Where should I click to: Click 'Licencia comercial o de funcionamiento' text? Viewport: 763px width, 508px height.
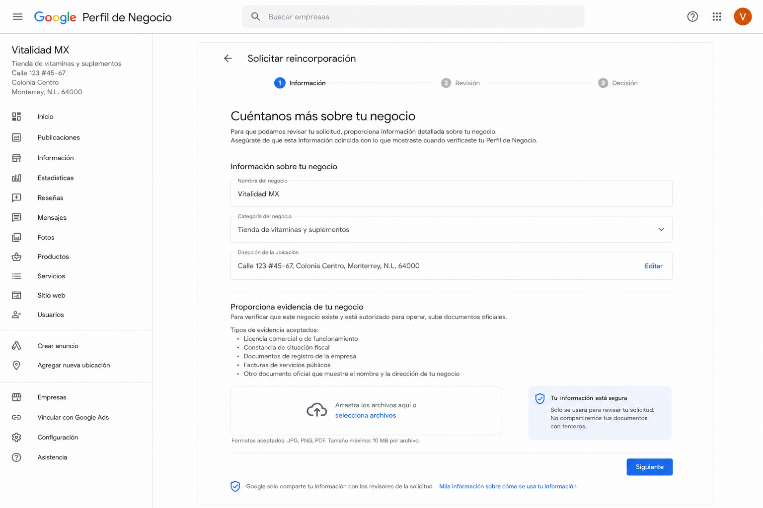301,339
